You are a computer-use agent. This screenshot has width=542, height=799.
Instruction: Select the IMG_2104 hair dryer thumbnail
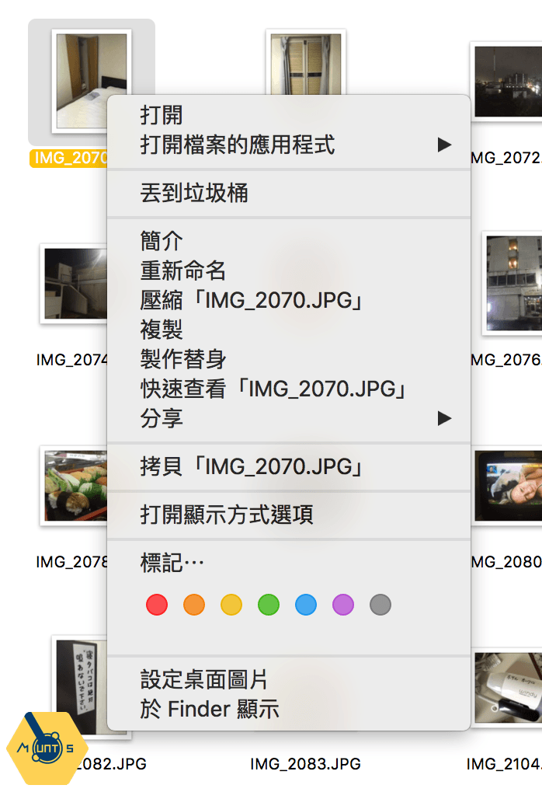pyautogui.click(x=506, y=687)
